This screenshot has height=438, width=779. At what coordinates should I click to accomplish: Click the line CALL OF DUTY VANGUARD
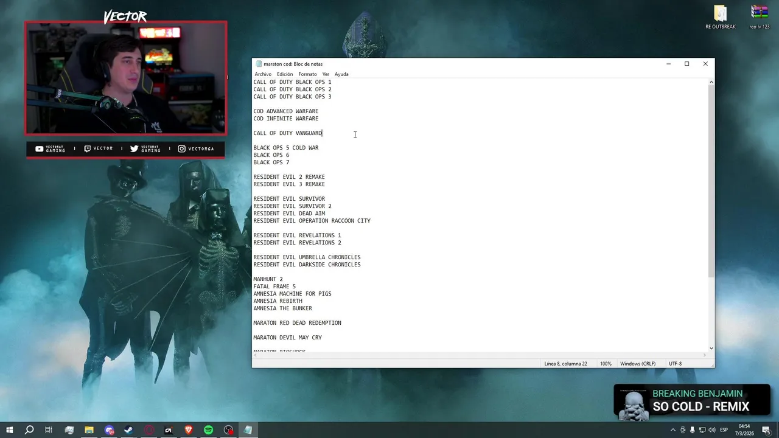pyautogui.click(x=288, y=133)
